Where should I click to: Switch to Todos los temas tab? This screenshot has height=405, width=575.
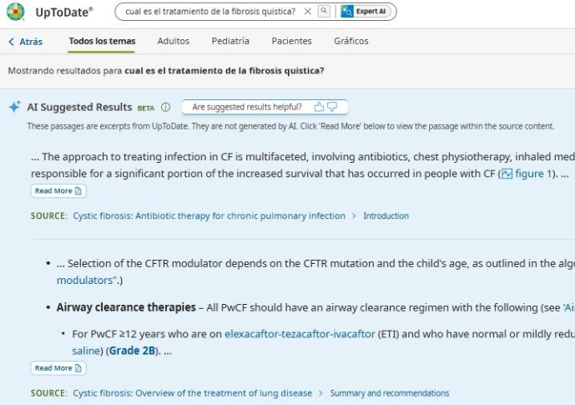pos(102,41)
